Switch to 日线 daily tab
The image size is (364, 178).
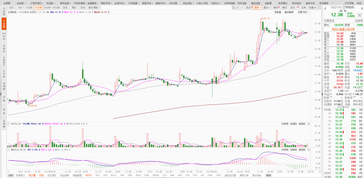click(x=65, y=7)
